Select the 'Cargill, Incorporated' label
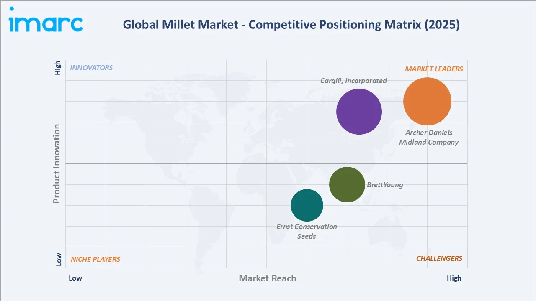The width and height of the screenshot is (536, 301). 354,81
